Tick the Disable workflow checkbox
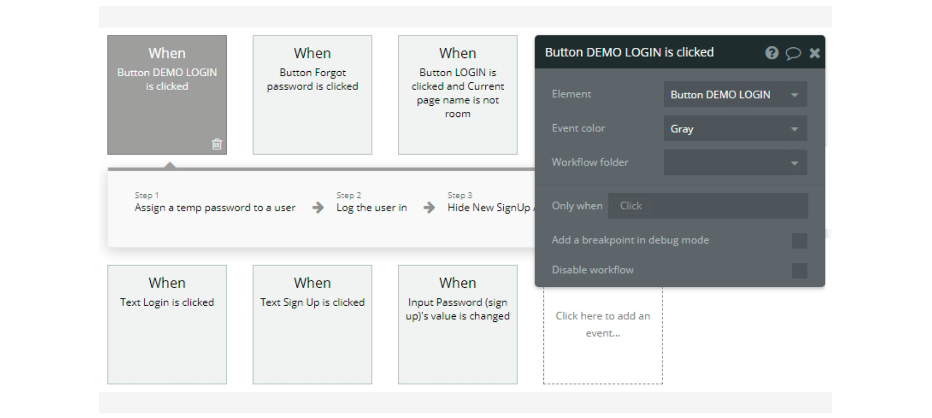932x418 pixels. (x=799, y=271)
